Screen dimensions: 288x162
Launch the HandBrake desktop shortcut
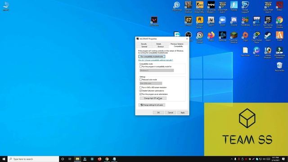click(x=245, y=21)
